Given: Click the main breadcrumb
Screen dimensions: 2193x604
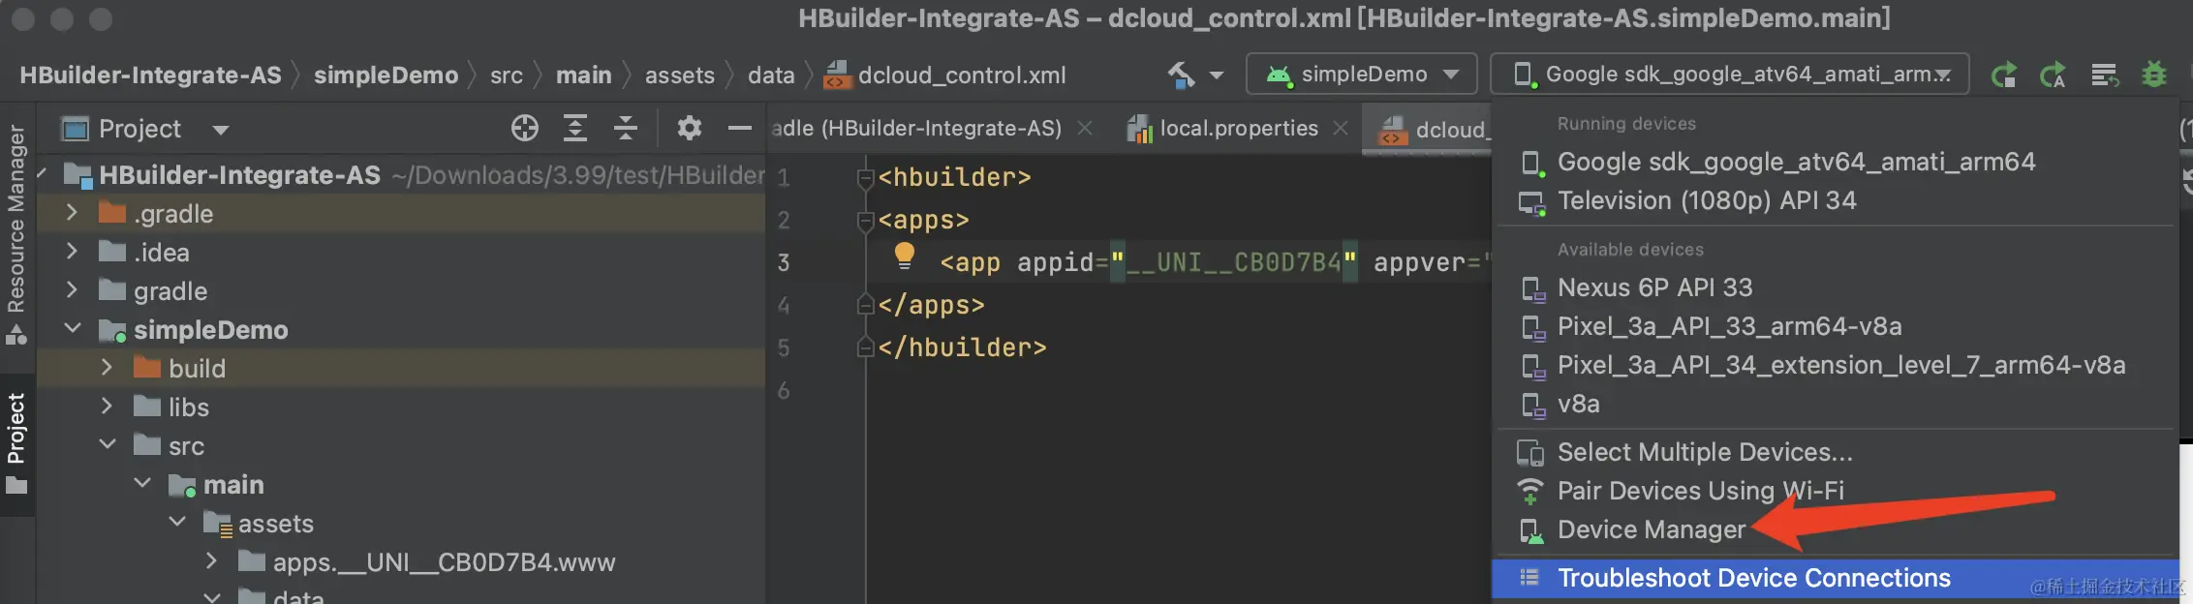Looking at the screenshot, I should (x=583, y=75).
